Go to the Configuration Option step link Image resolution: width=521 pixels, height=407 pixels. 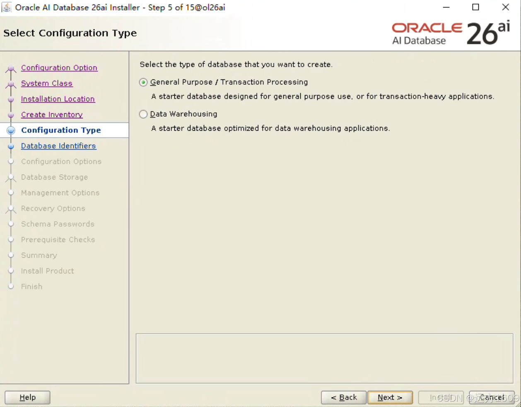59,67
